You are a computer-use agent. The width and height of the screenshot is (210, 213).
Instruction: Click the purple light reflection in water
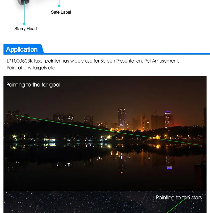click(169, 168)
